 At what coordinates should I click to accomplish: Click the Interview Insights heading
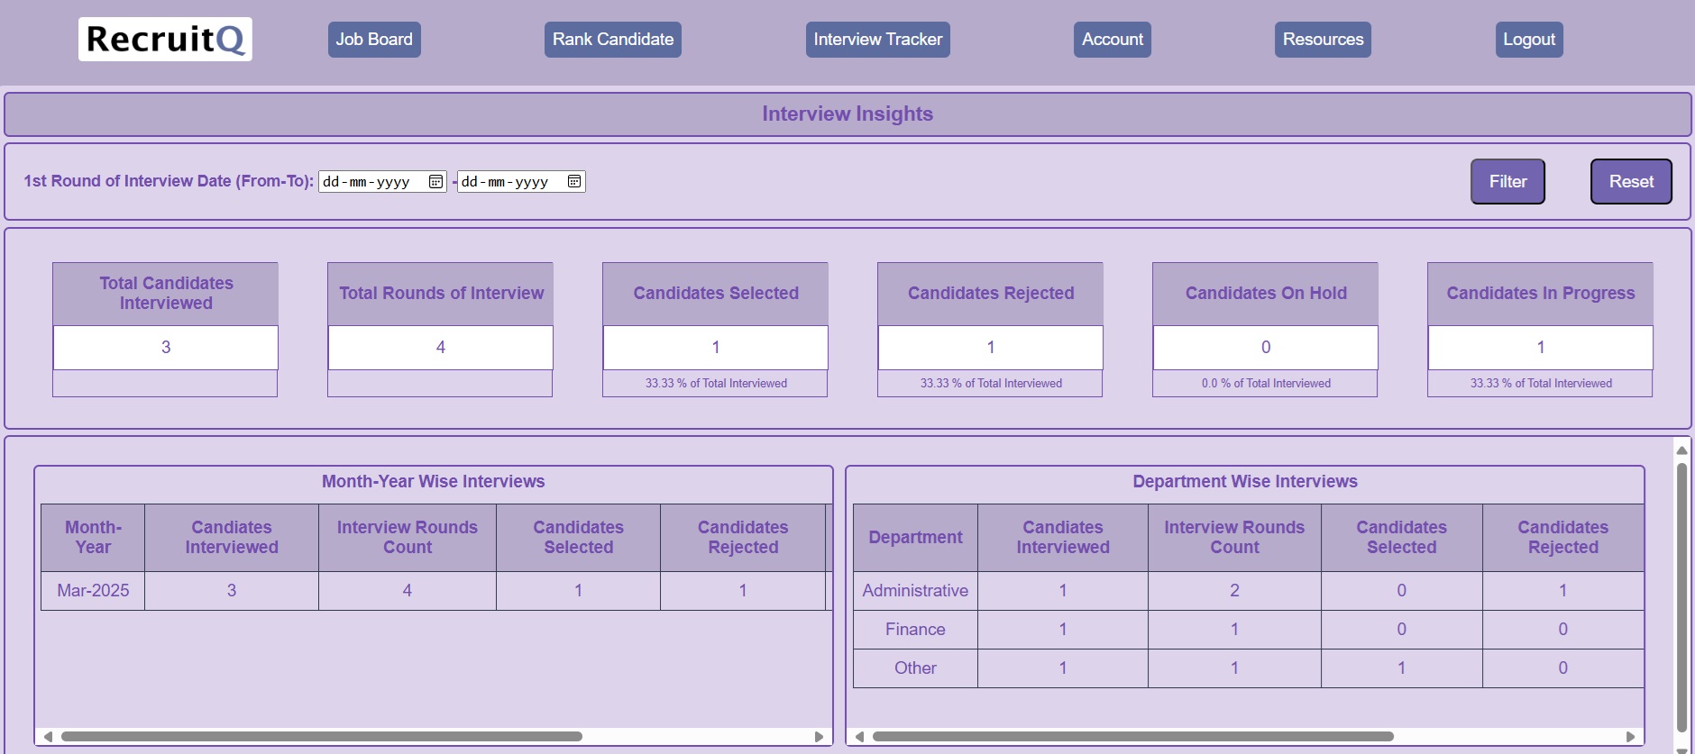(847, 114)
